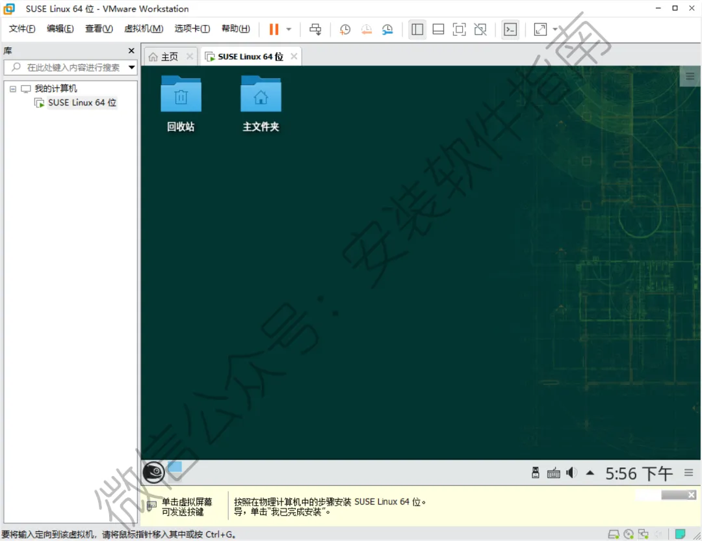
Task: Open the file manager taskbar icon
Action: tap(175, 467)
